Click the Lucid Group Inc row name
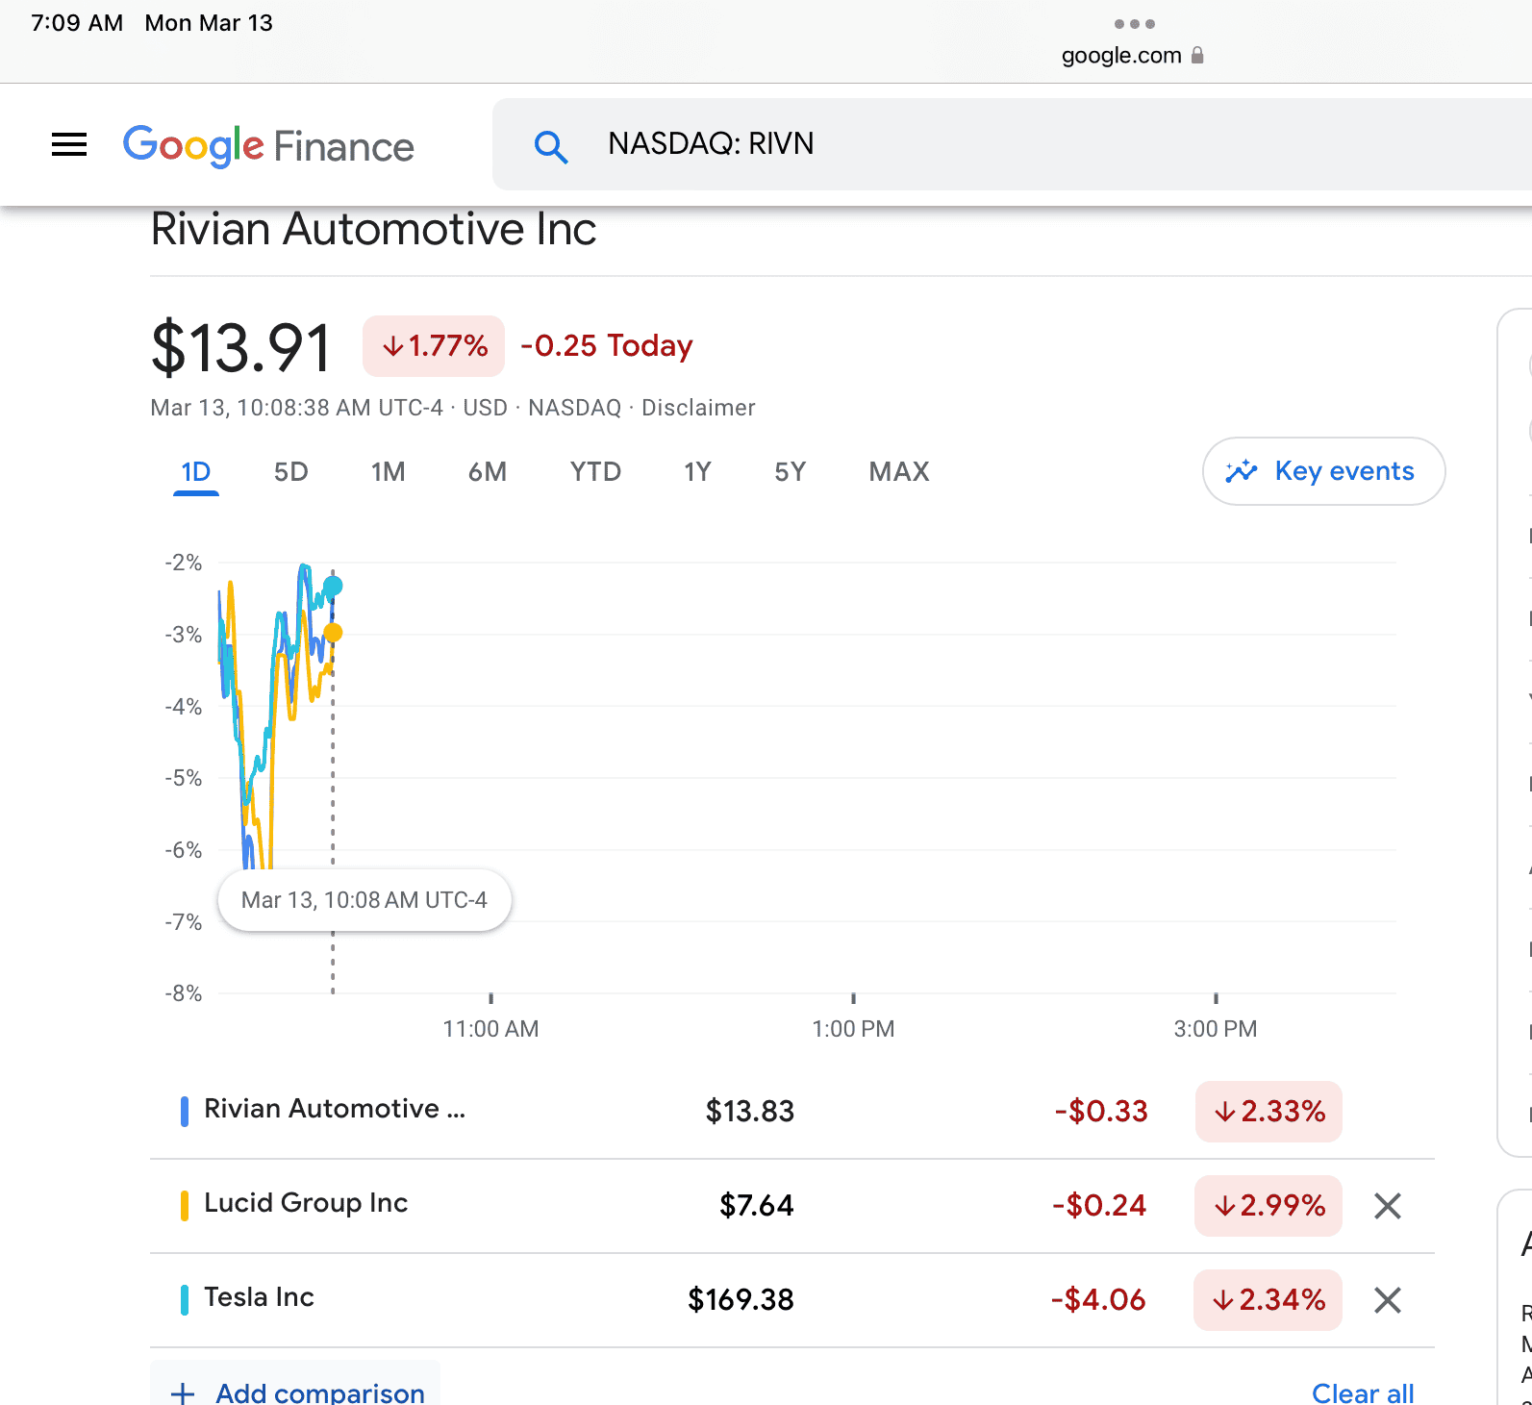The height and width of the screenshot is (1405, 1532). coord(306,1203)
